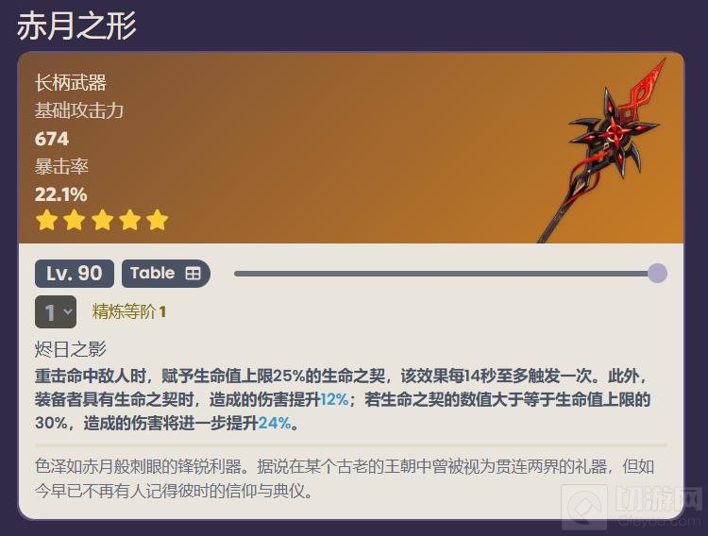Click the fourth yellow rarity star
The width and height of the screenshot is (708, 536).
130,221
